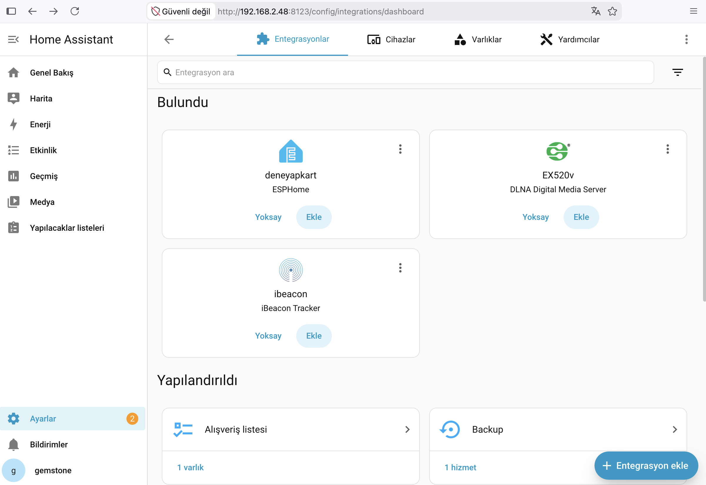This screenshot has height=485, width=706.
Task: Ignore deneyapkart with Yoksay
Action: pyautogui.click(x=268, y=217)
